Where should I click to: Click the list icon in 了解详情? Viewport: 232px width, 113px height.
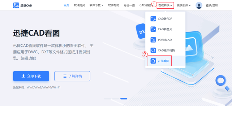(x=65, y=76)
